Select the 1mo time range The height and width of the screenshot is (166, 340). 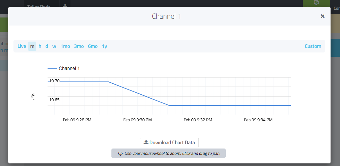[x=65, y=46]
